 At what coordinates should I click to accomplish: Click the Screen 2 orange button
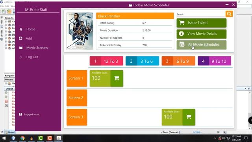click(x=77, y=98)
